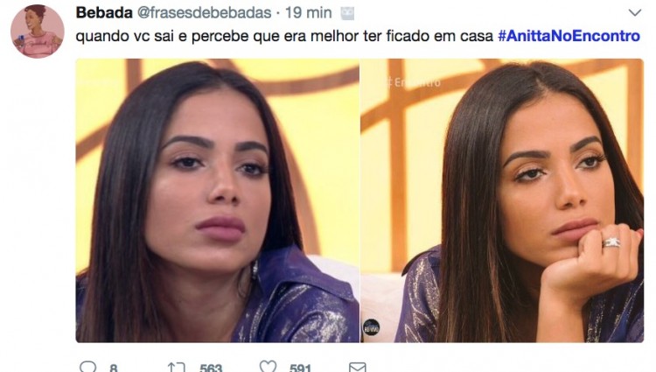Click the #Encontro watermark in right photo
The image size is (656, 372).
[x=413, y=82]
